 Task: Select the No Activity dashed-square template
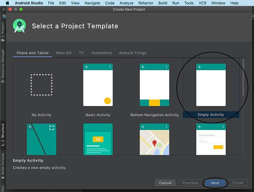[42, 85]
